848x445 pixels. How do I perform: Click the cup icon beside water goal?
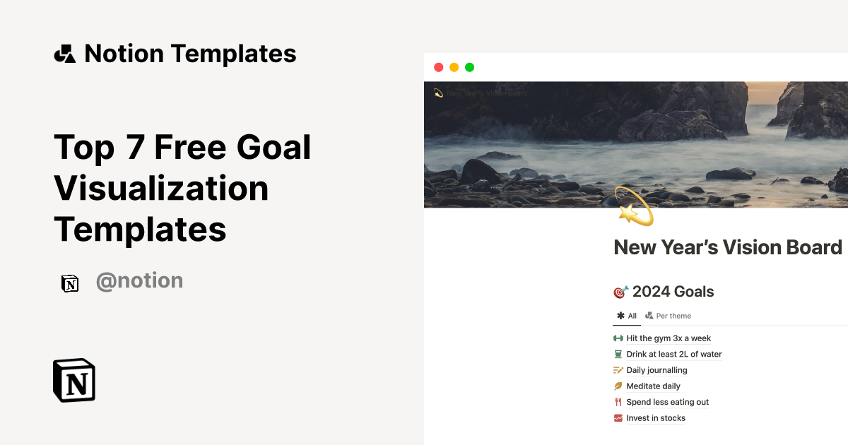pos(617,354)
